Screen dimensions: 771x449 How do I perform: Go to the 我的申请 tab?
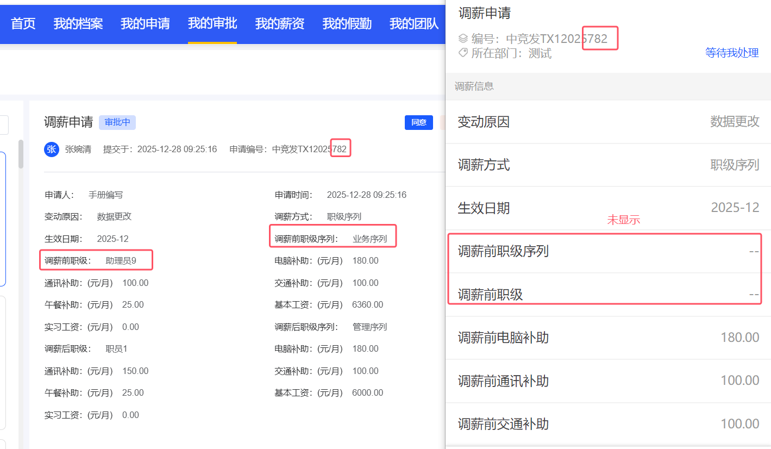(x=145, y=23)
